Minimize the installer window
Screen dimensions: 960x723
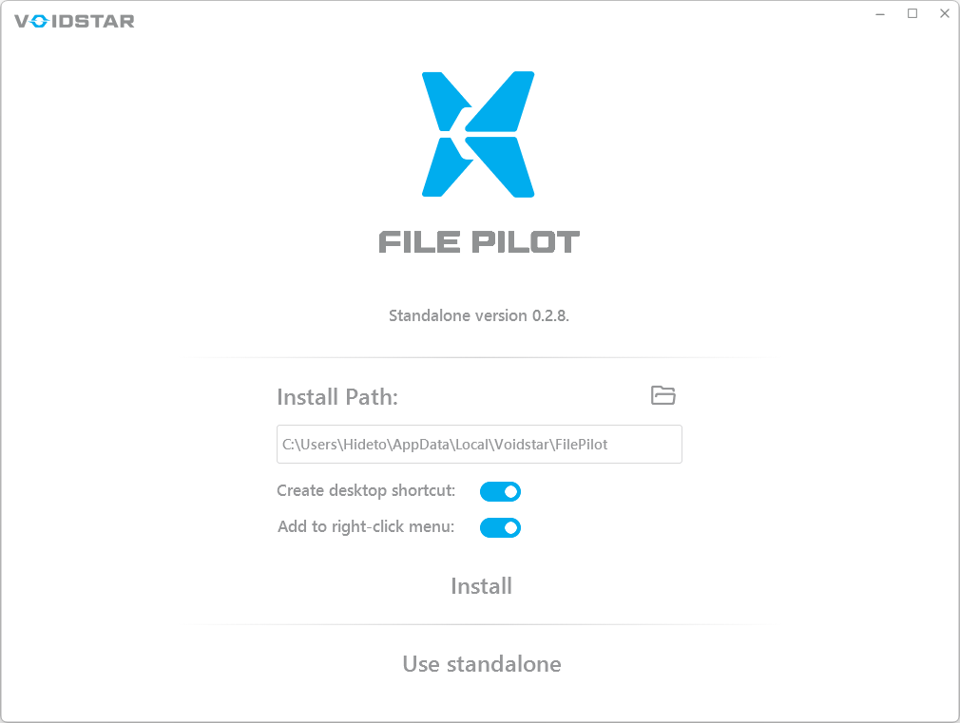879,13
